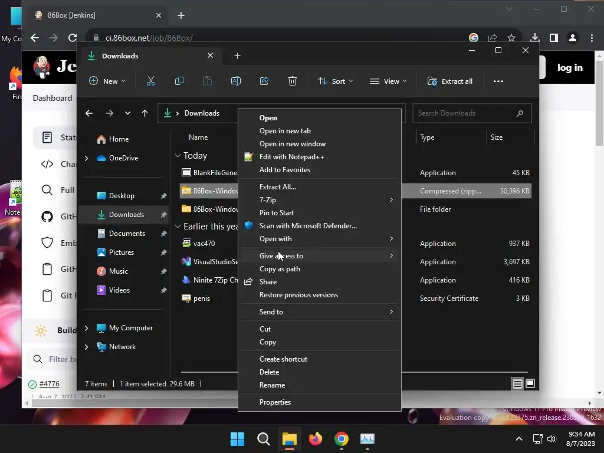Open recent locations dropdown arrow in Explorer
Image resolution: width=604 pixels, height=453 pixels.
click(x=127, y=113)
